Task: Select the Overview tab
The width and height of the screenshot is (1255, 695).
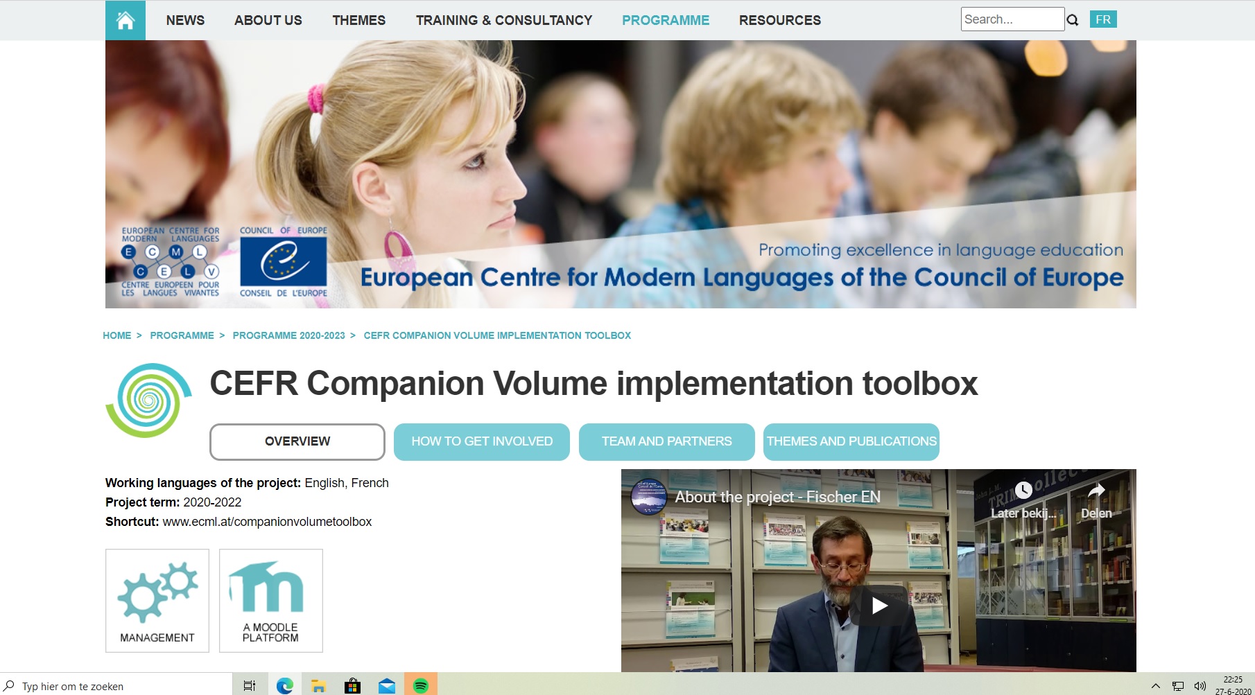Action: [297, 441]
